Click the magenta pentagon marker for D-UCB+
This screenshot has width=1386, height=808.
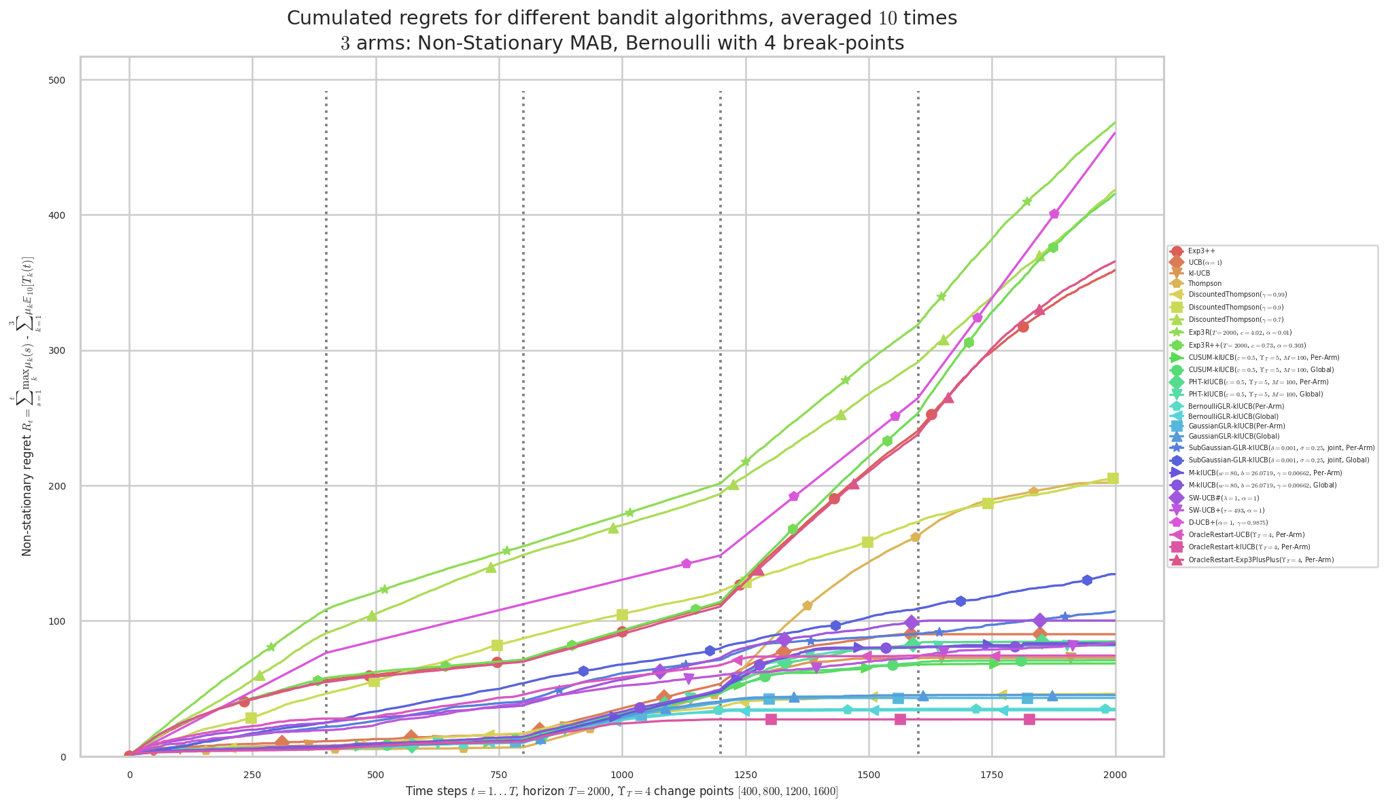(x=1177, y=522)
